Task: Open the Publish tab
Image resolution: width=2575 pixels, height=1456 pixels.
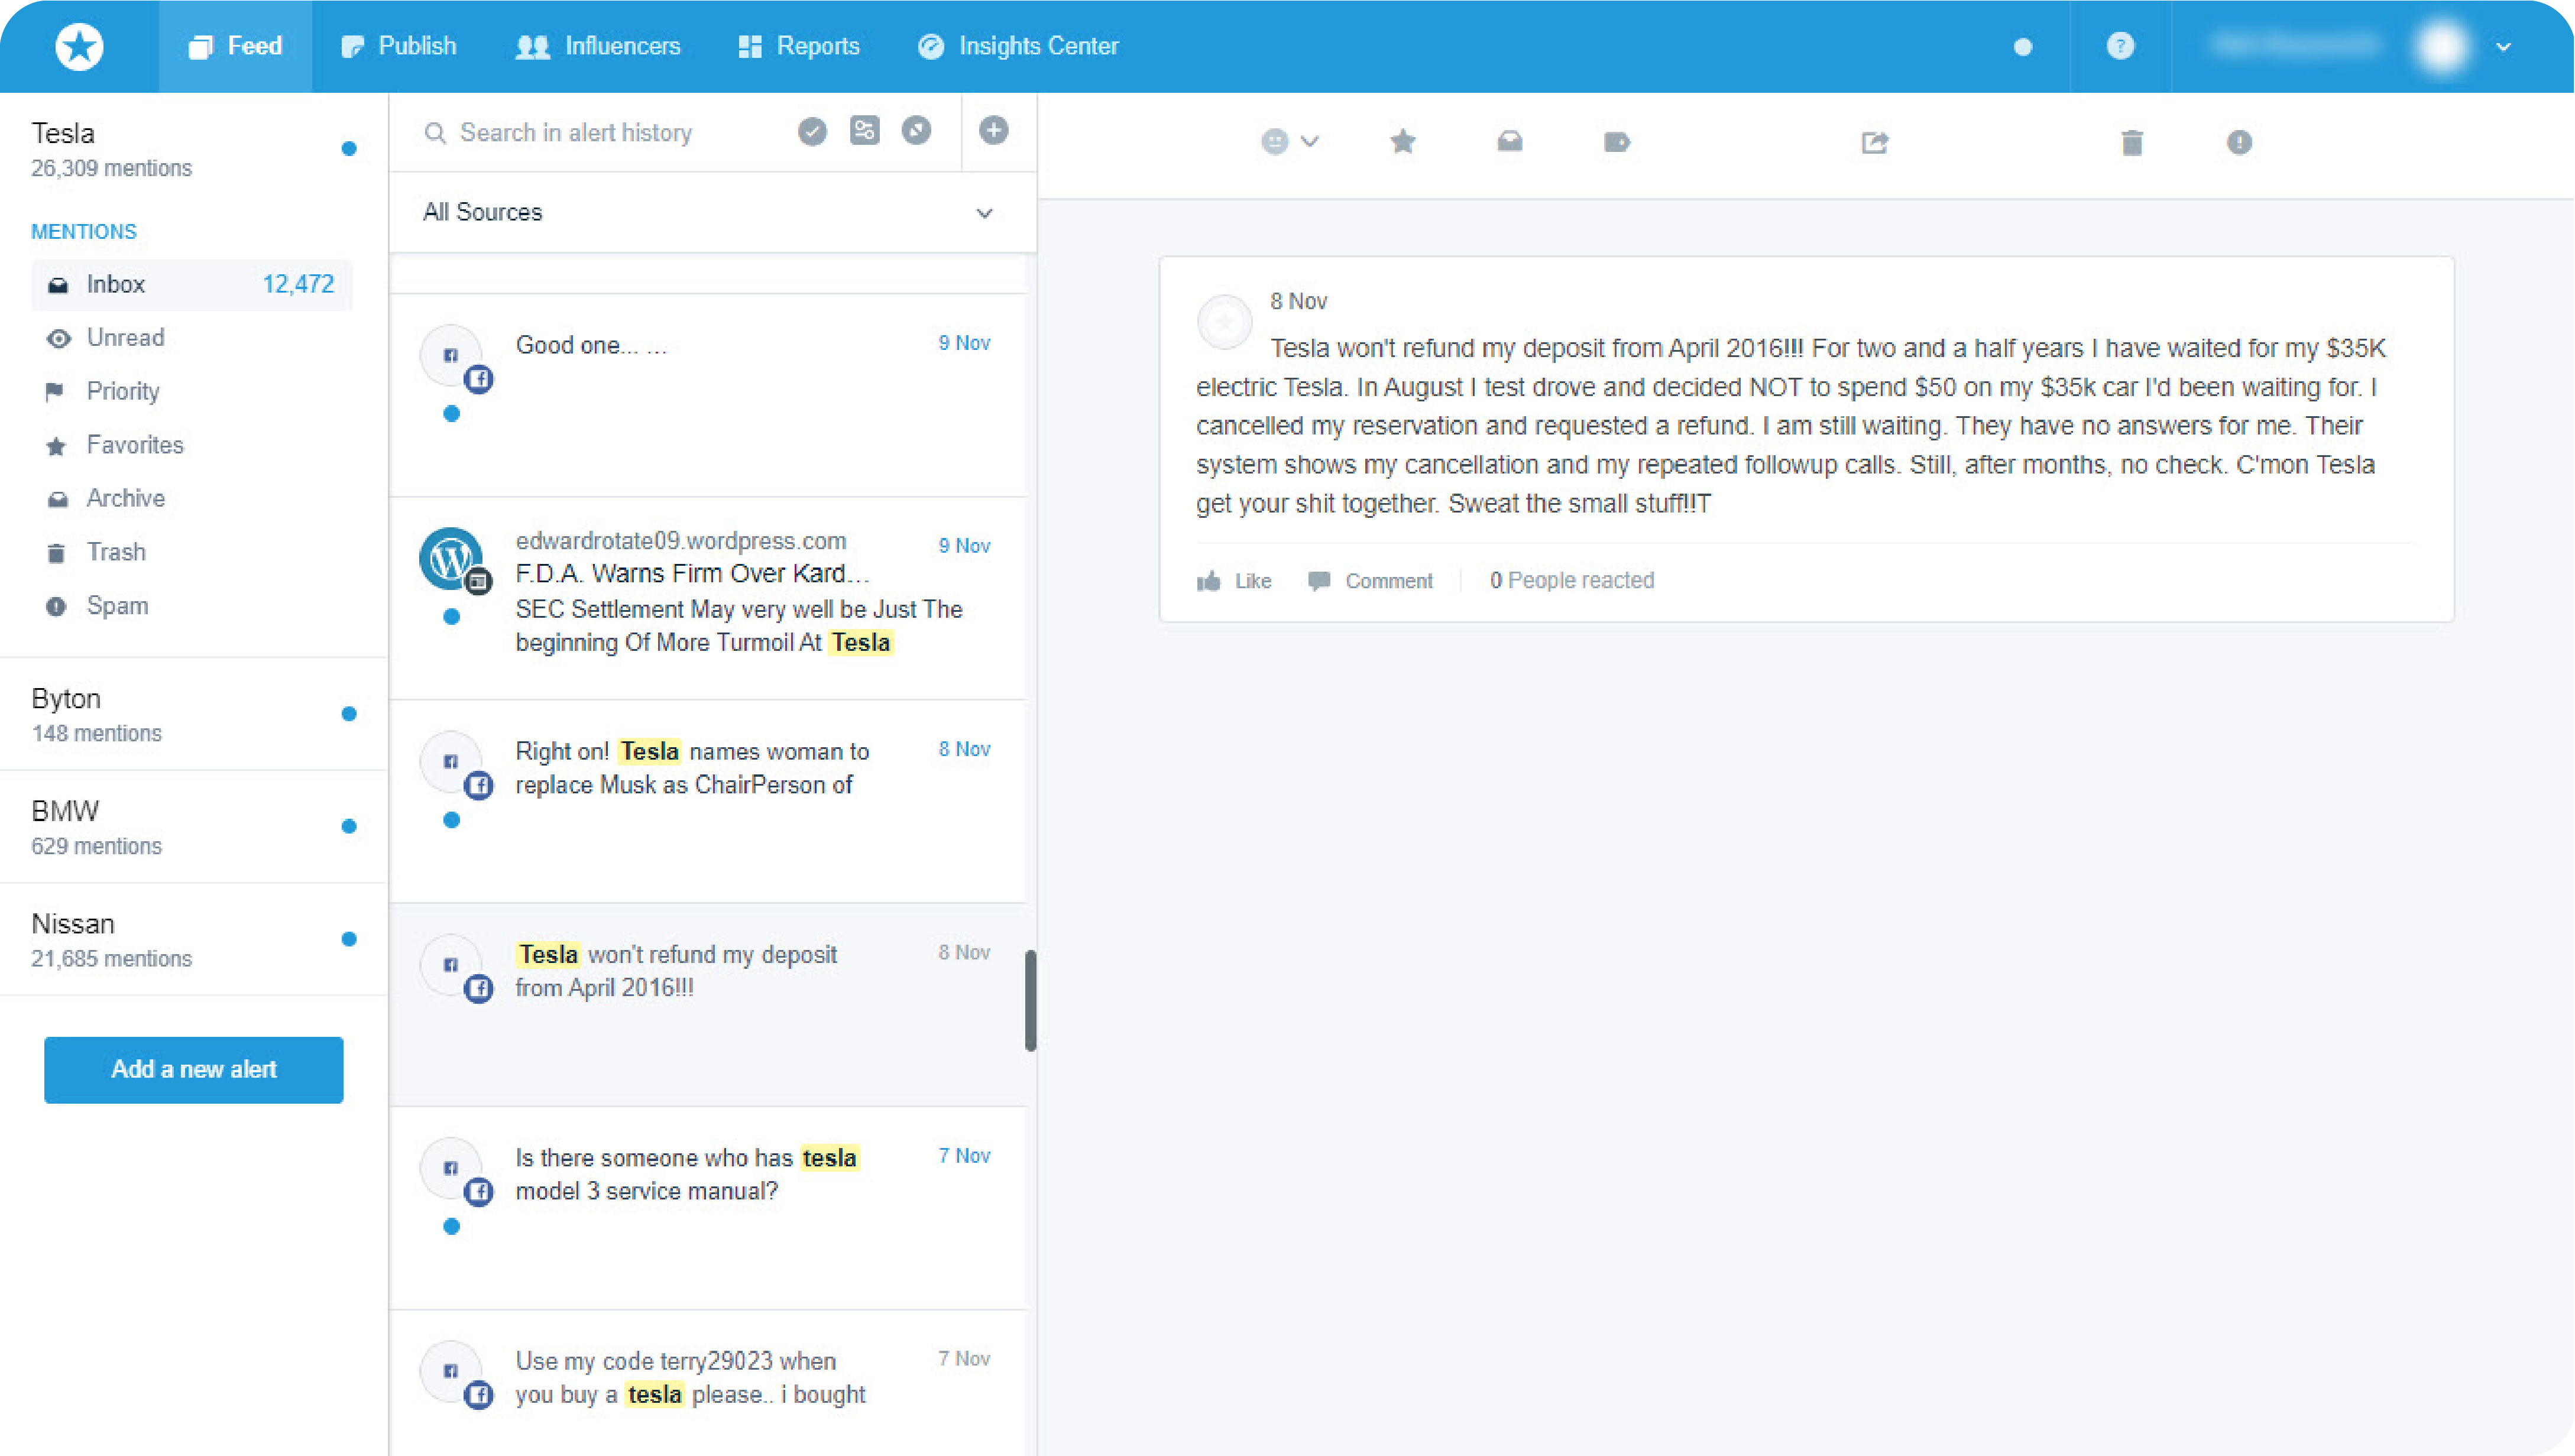Action: [398, 46]
